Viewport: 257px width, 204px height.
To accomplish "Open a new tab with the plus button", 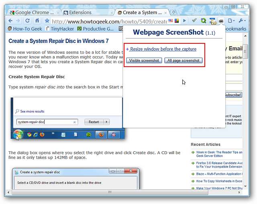I will (x=173, y=12).
